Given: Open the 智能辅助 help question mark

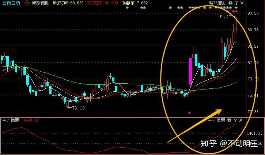Looking at the screenshot, I should (236, 3).
